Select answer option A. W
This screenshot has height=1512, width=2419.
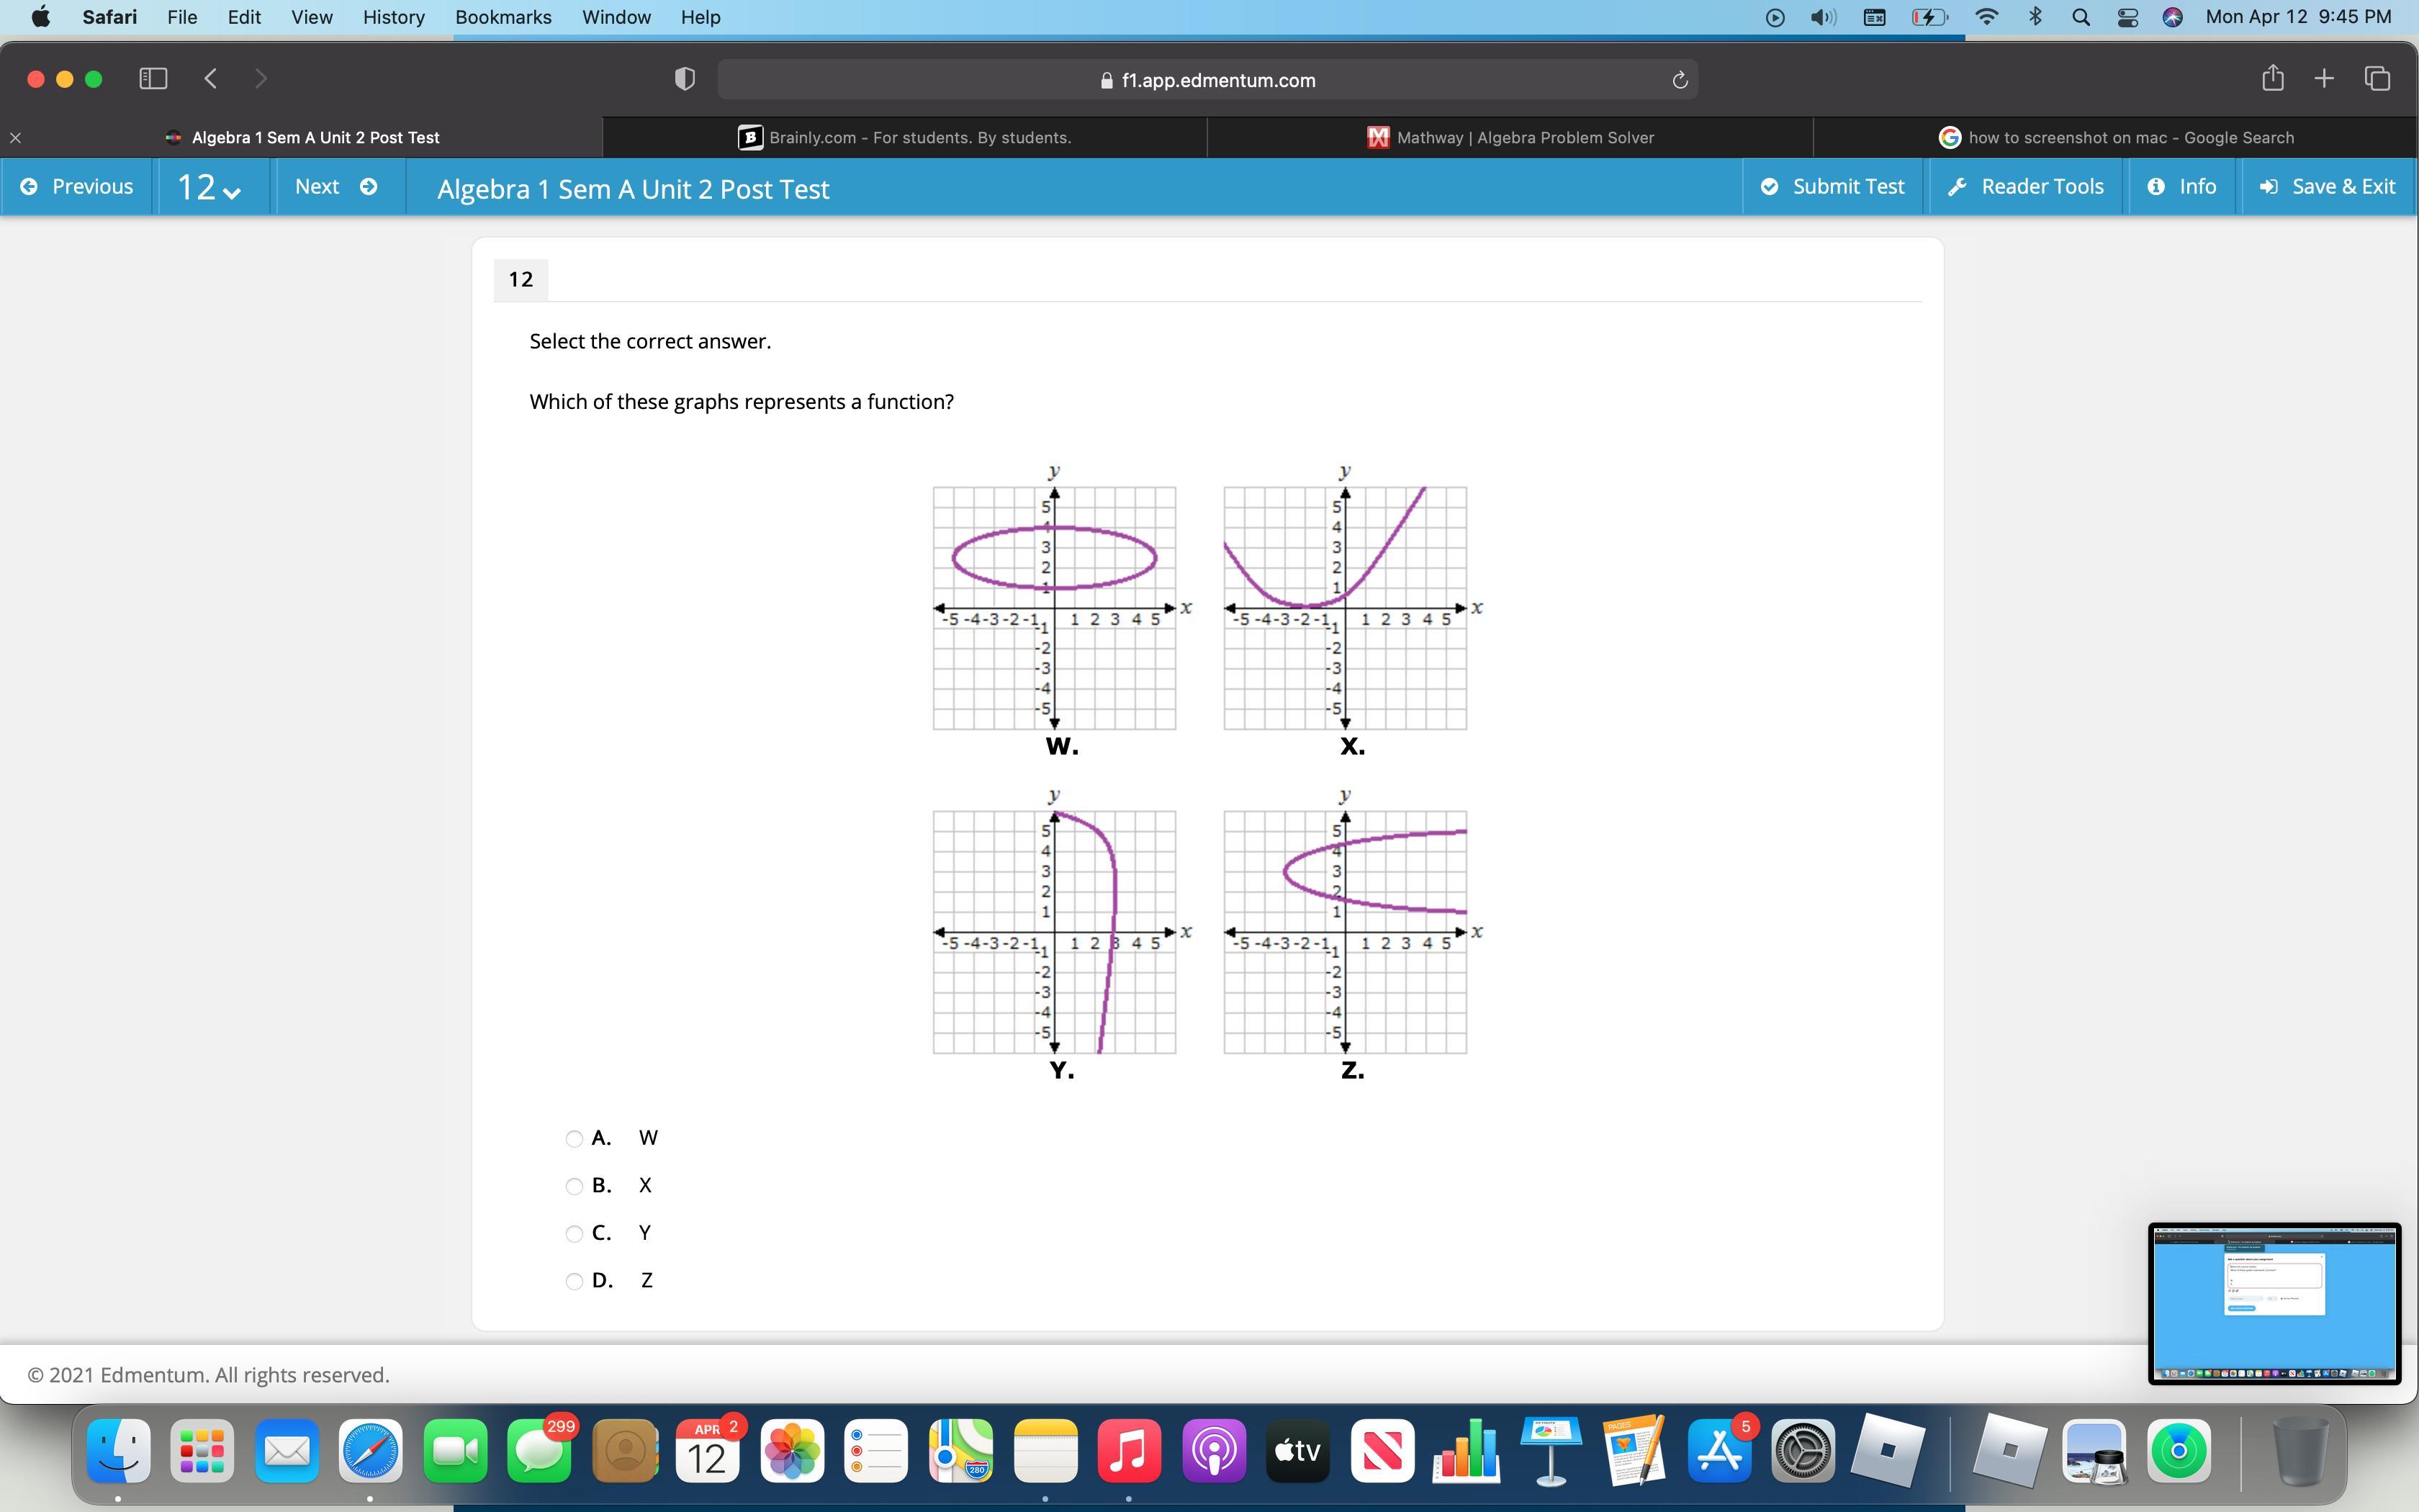[574, 1139]
